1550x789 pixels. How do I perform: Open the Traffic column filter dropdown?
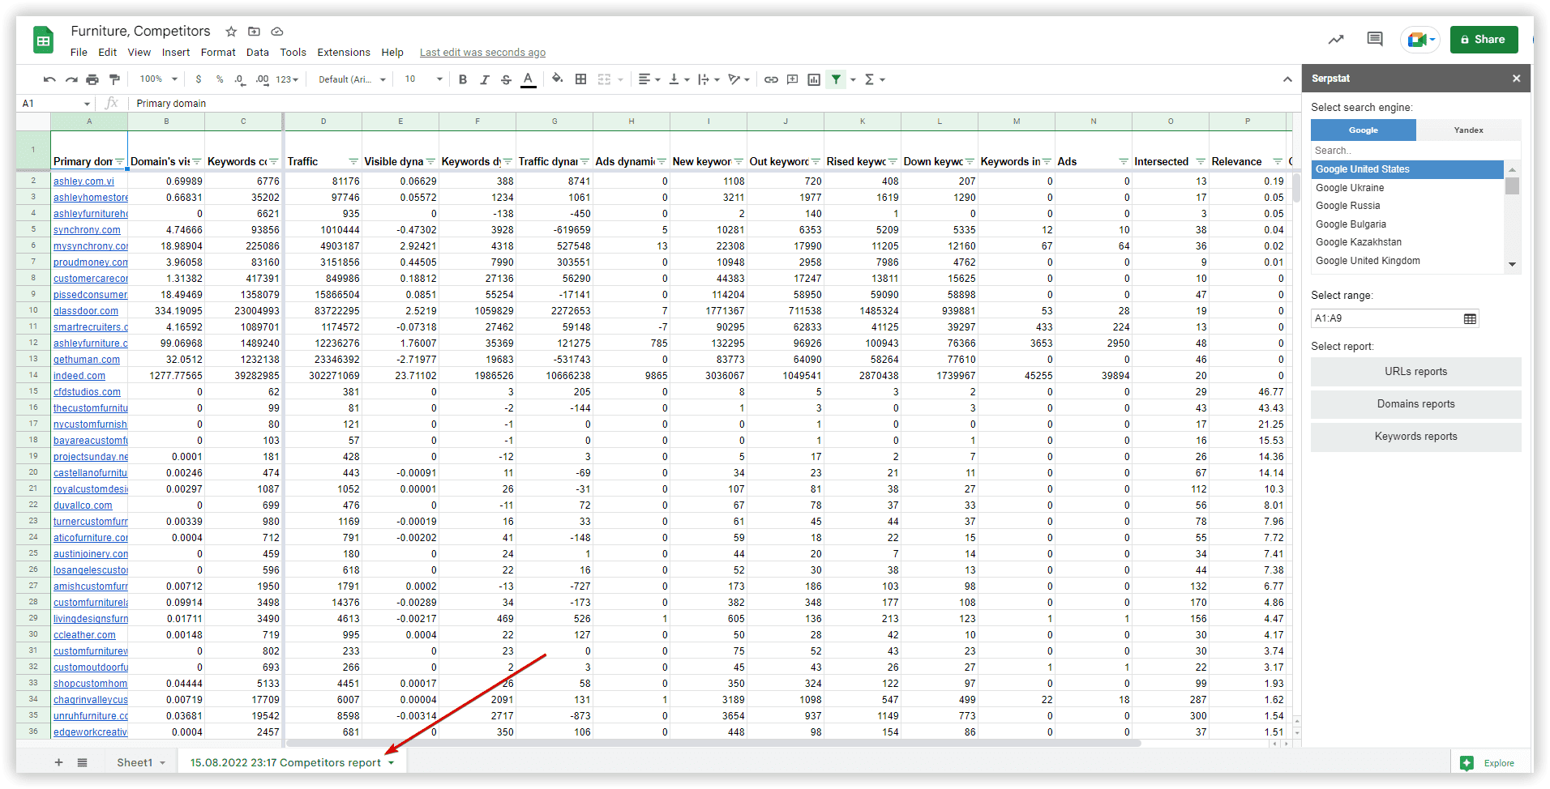tap(353, 161)
